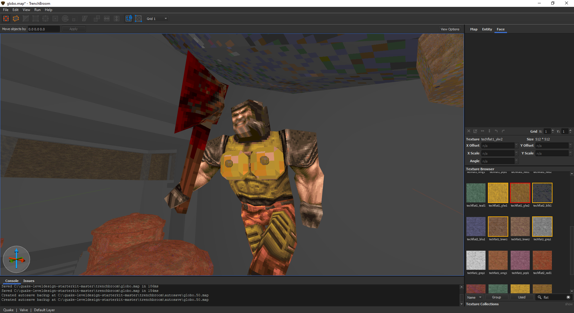574x313 pixels.
Task: Switch to the Entity inspector tab
Action: (x=487, y=29)
